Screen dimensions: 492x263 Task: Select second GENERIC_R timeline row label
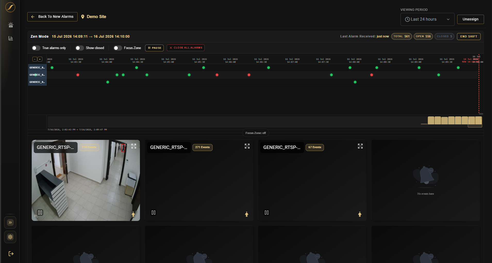pos(37,75)
